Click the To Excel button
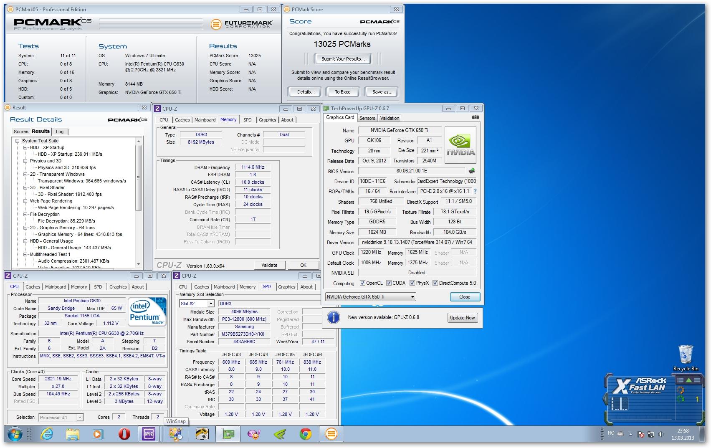Image resolution: width=711 pixels, height=448 pixels. point(343,92)
